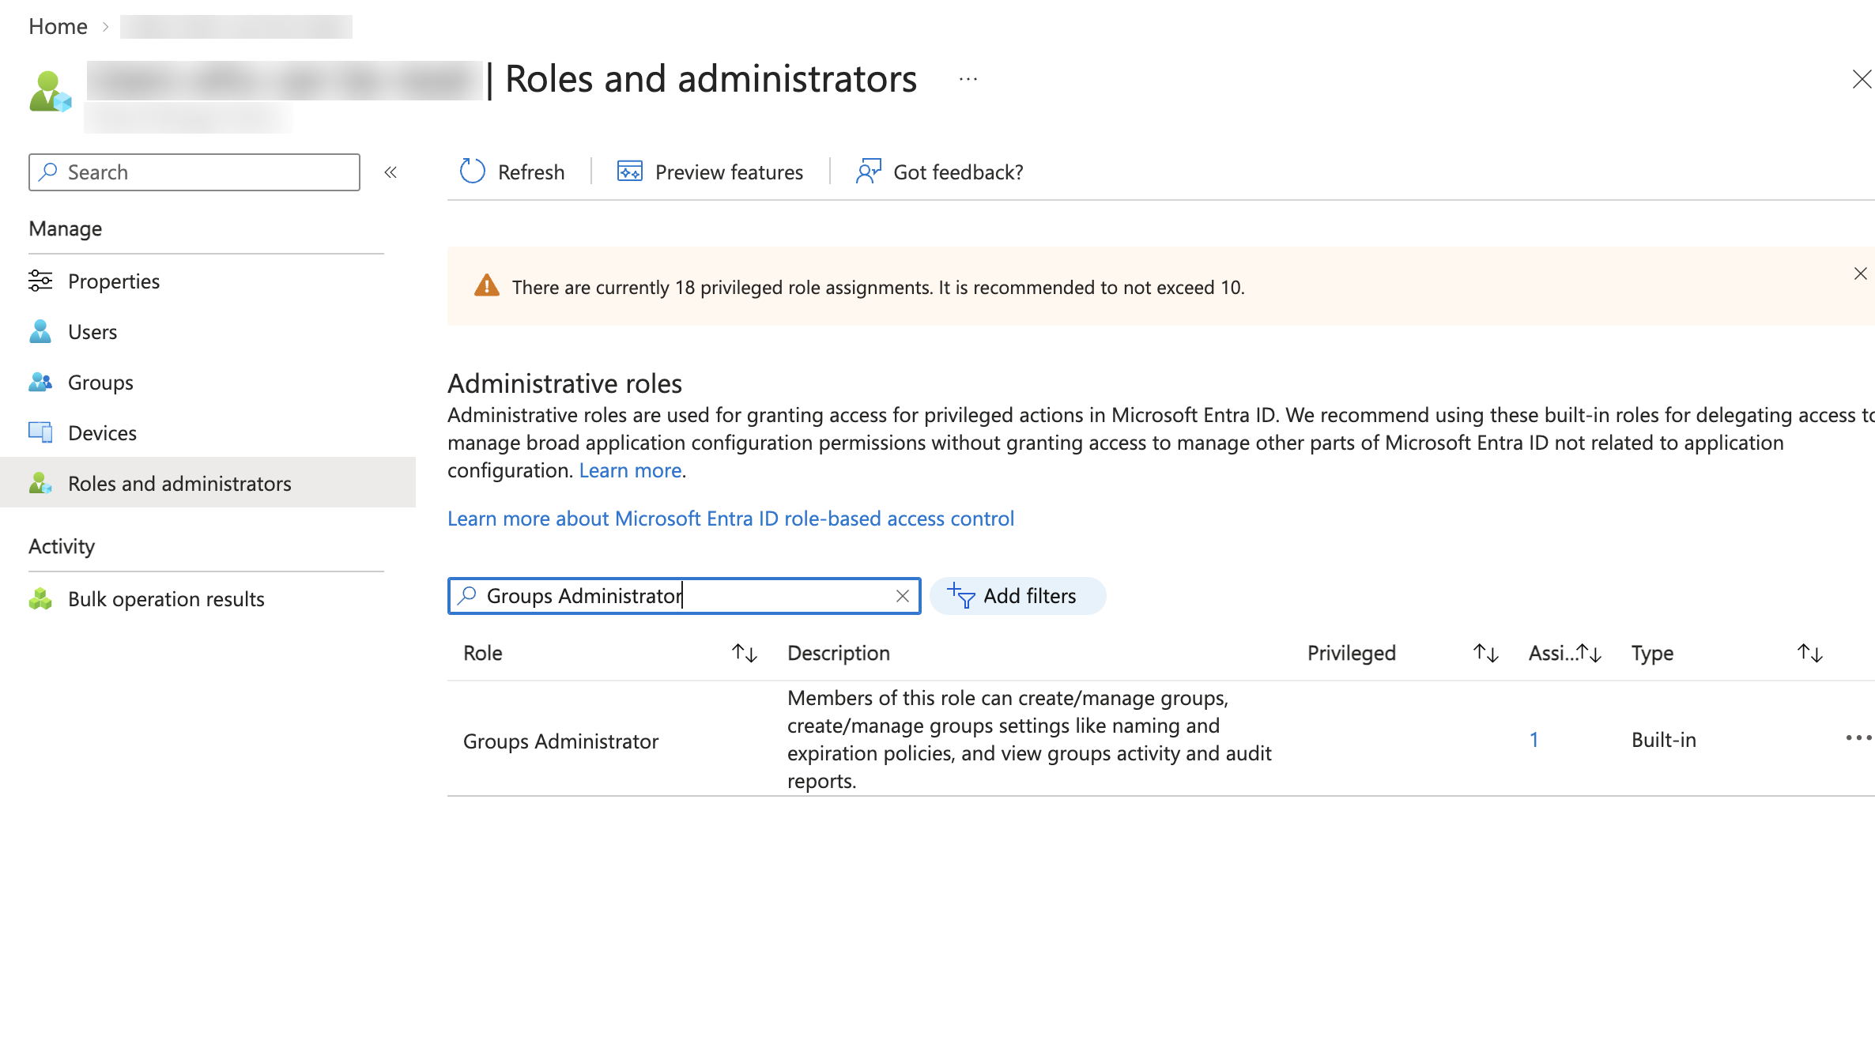1875x1056 pixels.
Task: Select Roles and administrators menu item
Action: (208, 483)
